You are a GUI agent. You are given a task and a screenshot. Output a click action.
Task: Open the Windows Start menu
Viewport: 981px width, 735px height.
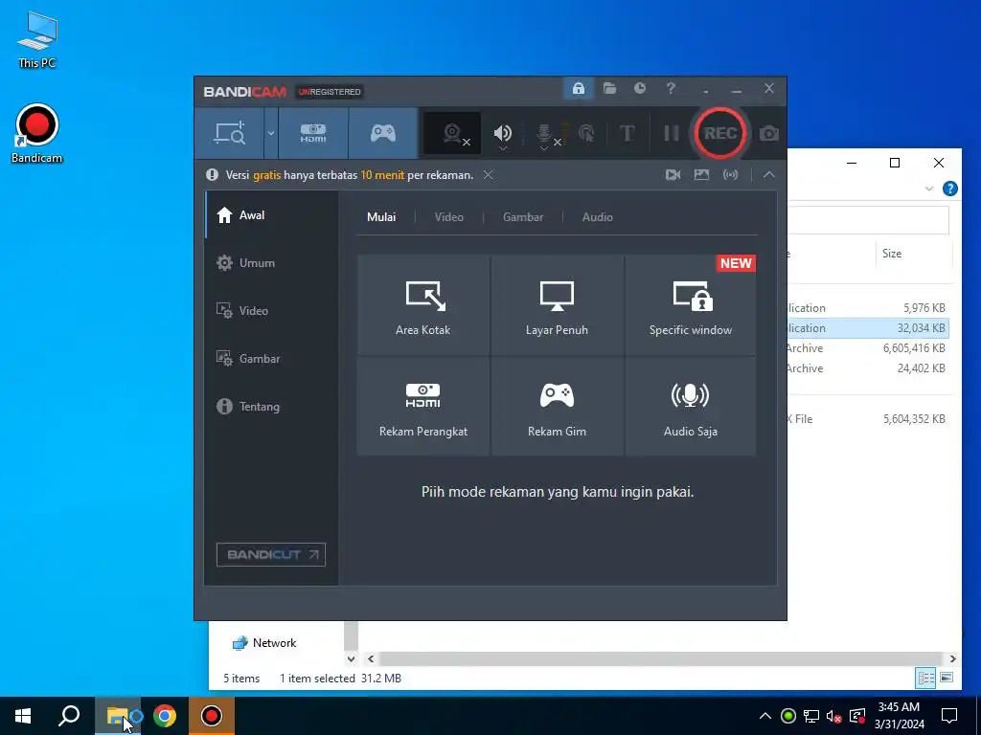point(23,716)
